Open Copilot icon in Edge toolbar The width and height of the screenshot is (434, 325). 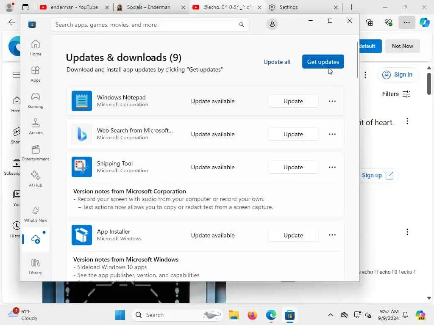(424, 22)
